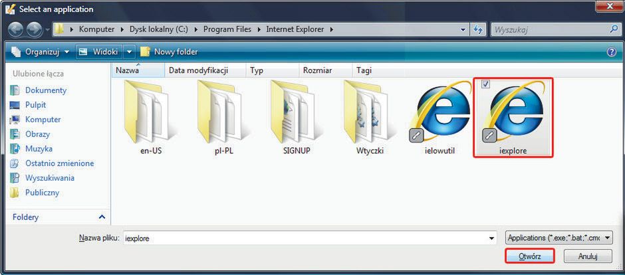The width and height of the screenshot is (625, 275).
Task: Click the Back navigation arrow
Action: click(x=17, y=30)
